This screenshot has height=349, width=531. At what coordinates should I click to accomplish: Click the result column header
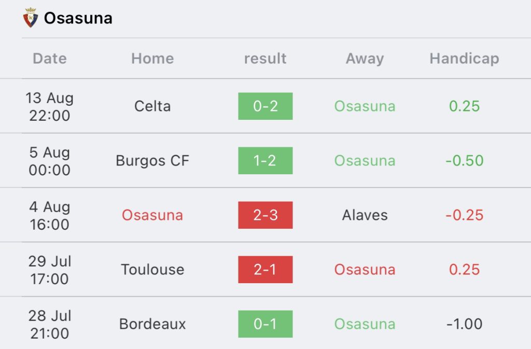point(265,59)
